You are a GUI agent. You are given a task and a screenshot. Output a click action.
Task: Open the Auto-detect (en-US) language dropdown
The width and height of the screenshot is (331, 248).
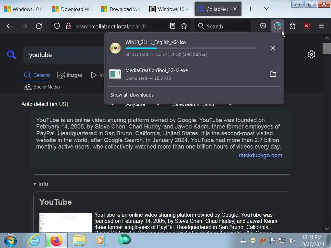[68, 104]
